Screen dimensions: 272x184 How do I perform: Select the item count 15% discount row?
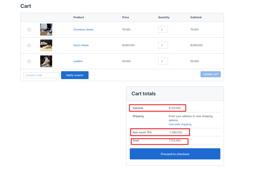pos(160,132)
